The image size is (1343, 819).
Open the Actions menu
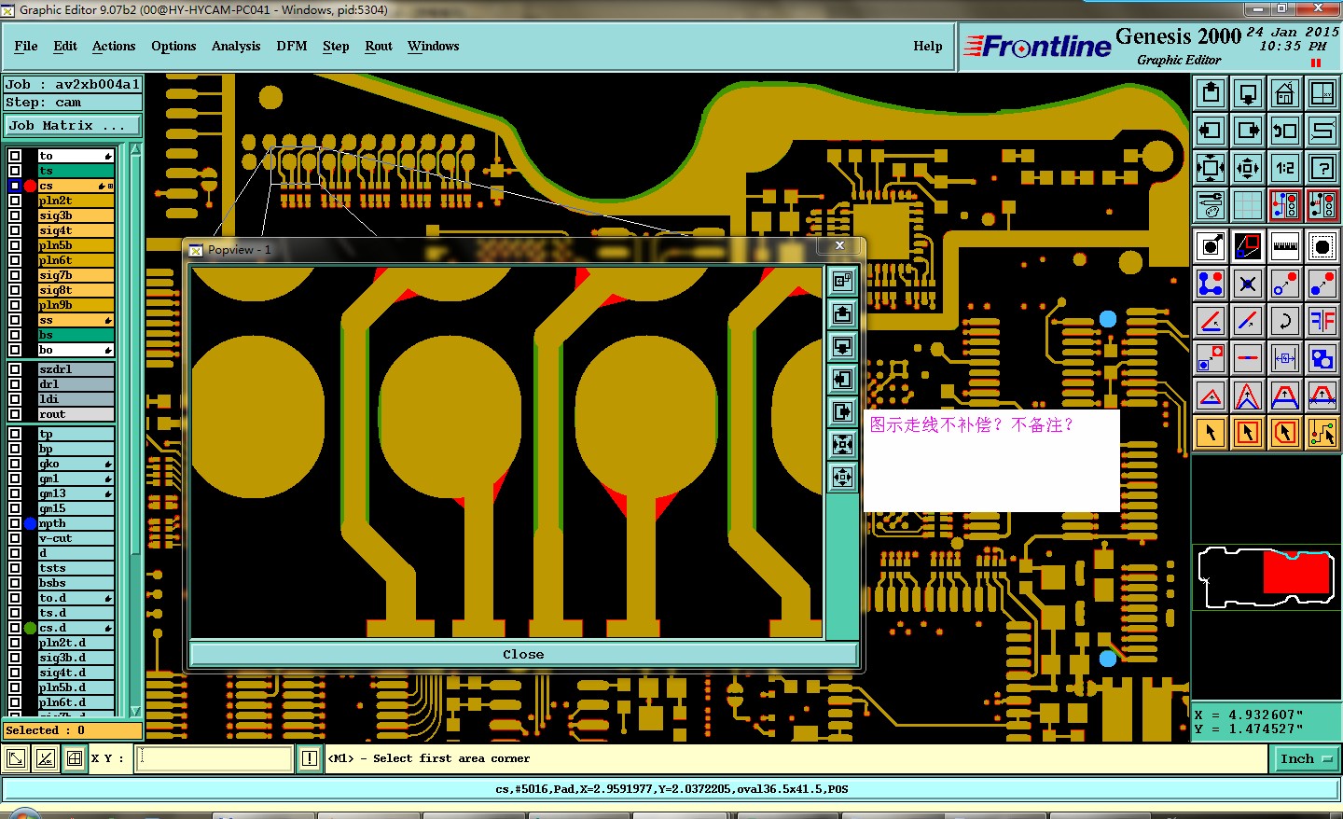click(114, 46)
